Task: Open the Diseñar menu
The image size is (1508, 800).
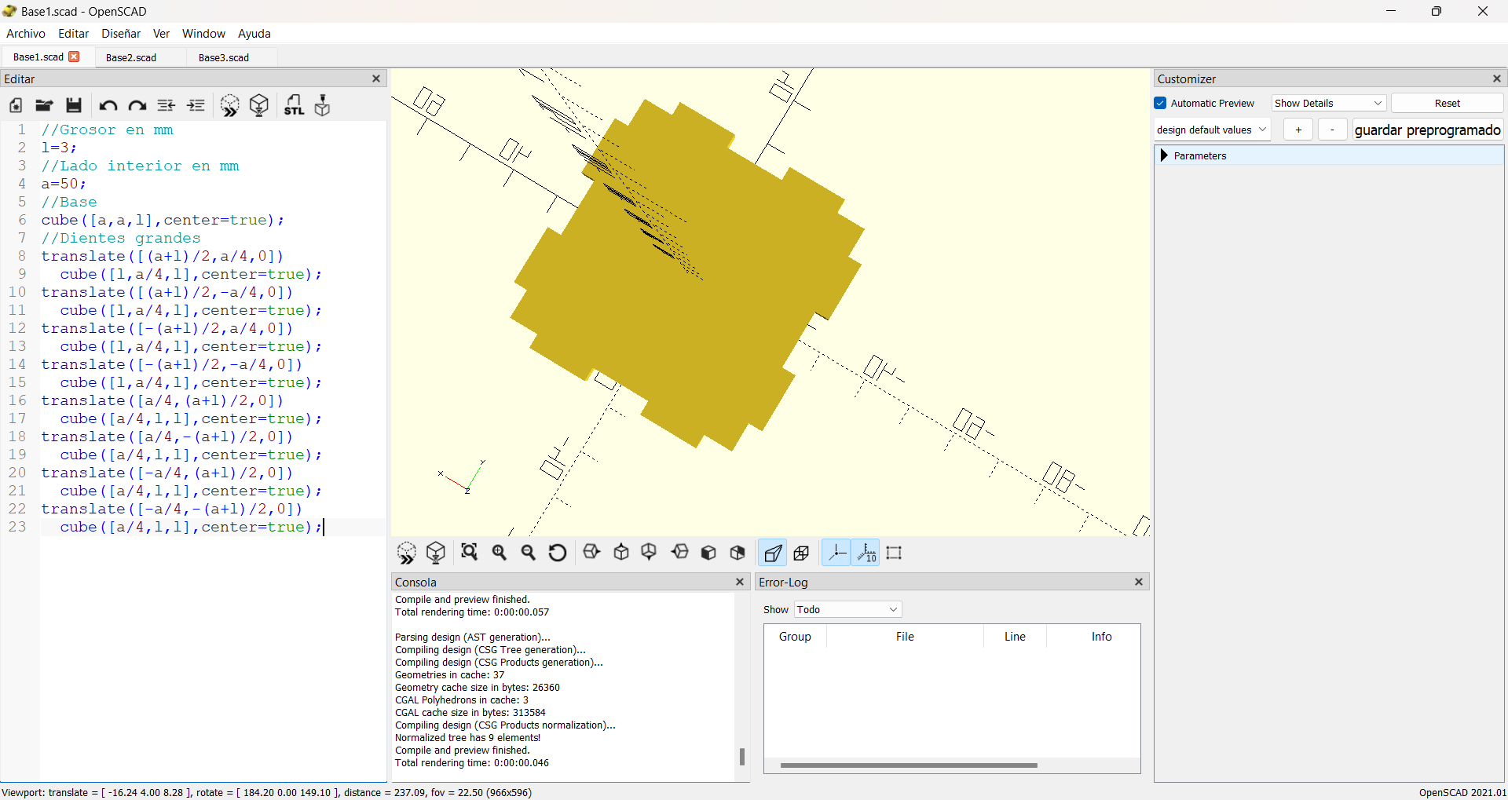Action: point(121,34)
